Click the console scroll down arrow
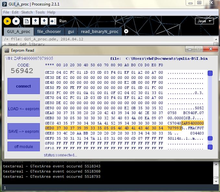Viewport: 220px width, 192px height. (x=216, y=182)
